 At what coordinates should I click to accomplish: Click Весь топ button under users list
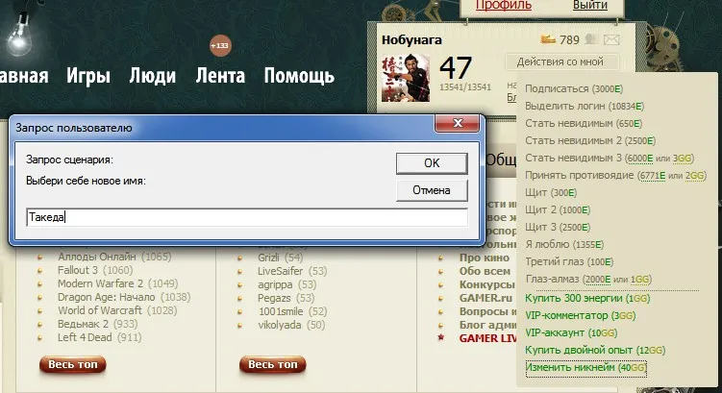pyautogui.click(x=273, y=364)
